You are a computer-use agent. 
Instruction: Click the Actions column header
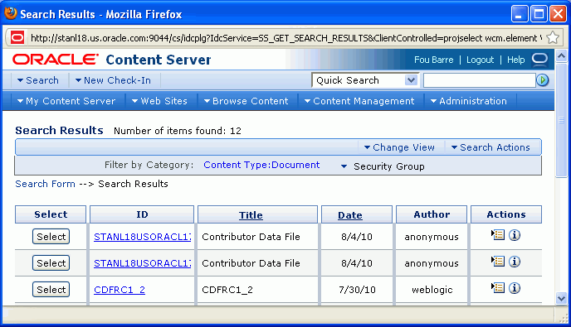coord(506,214)
